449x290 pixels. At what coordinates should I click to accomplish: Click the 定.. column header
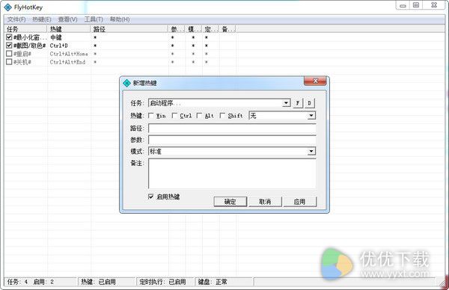point(211,29)
